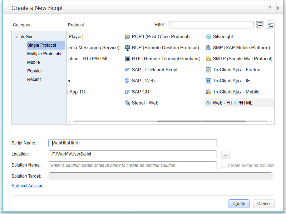Click the Location path field
Screen dimensions: 286x214
coord(133,154)
